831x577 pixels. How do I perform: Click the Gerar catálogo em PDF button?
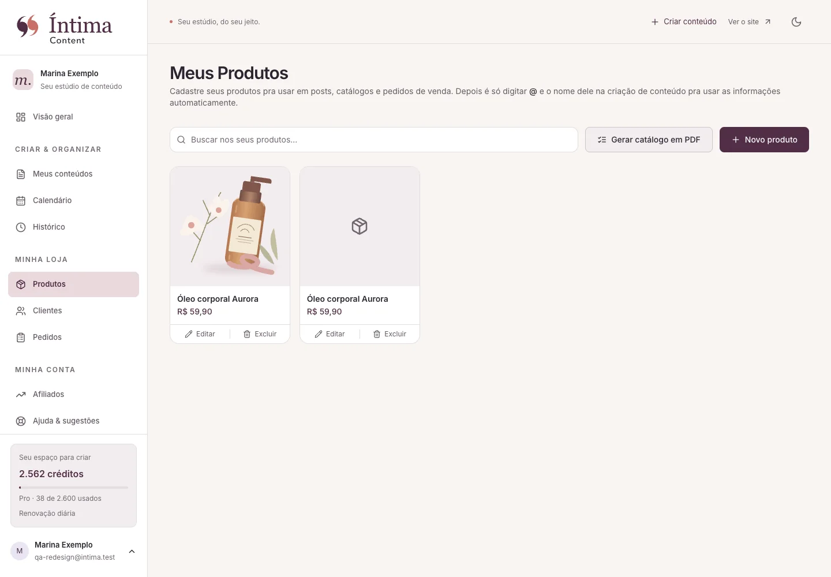(x=649, y=140)
